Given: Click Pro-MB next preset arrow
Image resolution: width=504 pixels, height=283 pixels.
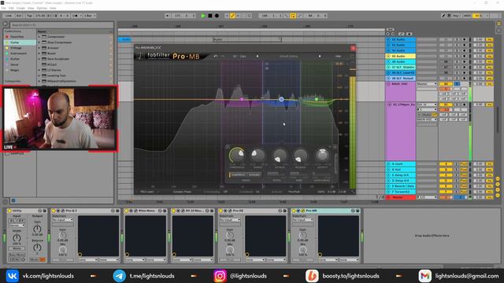Looking at the screenshot, I should (320, 56).
